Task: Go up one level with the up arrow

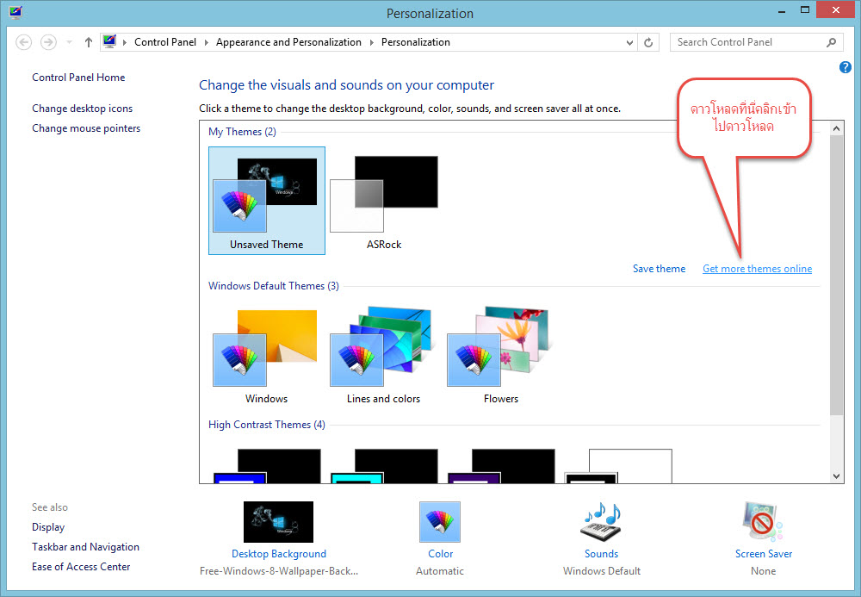Action: pyautogui.click(x=89, y=42)
